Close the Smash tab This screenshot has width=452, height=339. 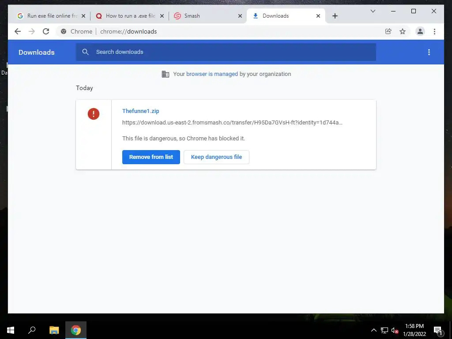(x=240, y=16)
